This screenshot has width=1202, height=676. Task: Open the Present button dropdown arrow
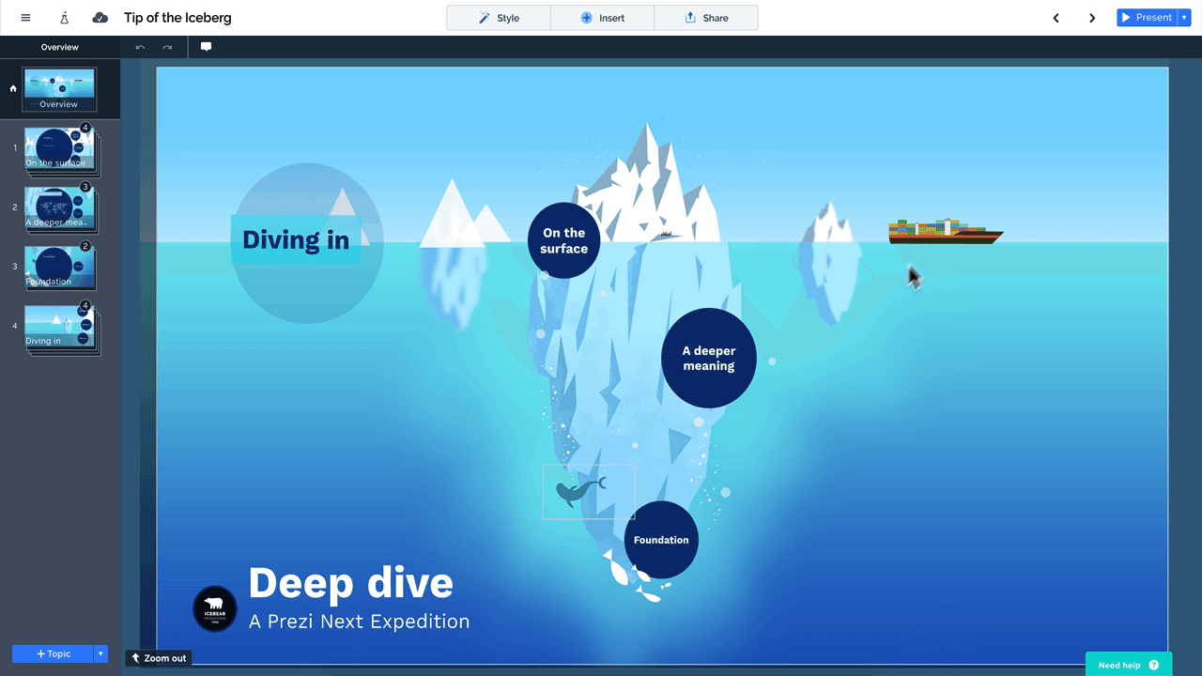(x=1183, y=17)
